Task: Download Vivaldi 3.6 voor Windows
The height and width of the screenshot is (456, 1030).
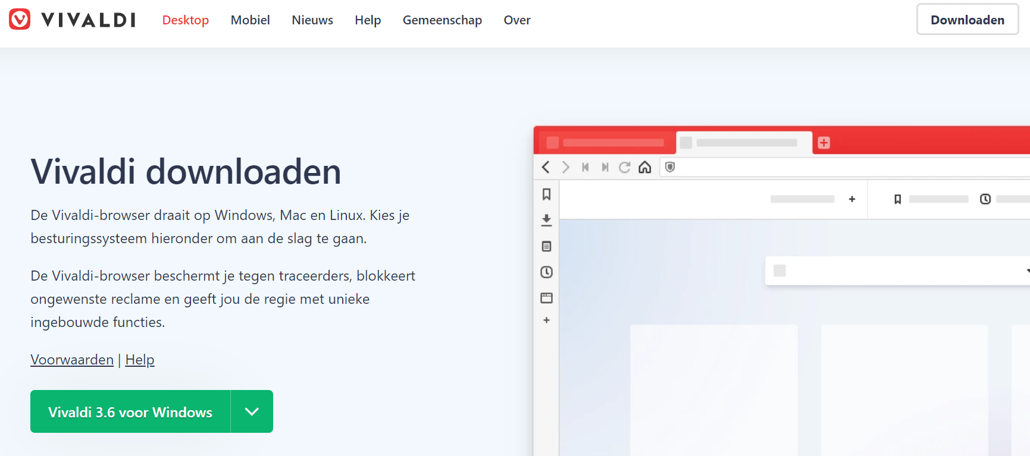Action: tap(130, 411)
